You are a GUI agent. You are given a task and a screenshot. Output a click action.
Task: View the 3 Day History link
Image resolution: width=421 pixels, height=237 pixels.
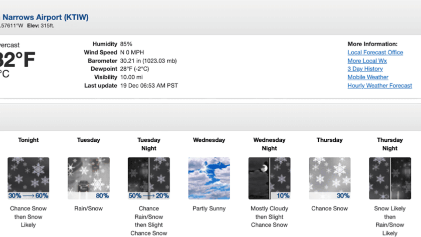coord(365,69)
